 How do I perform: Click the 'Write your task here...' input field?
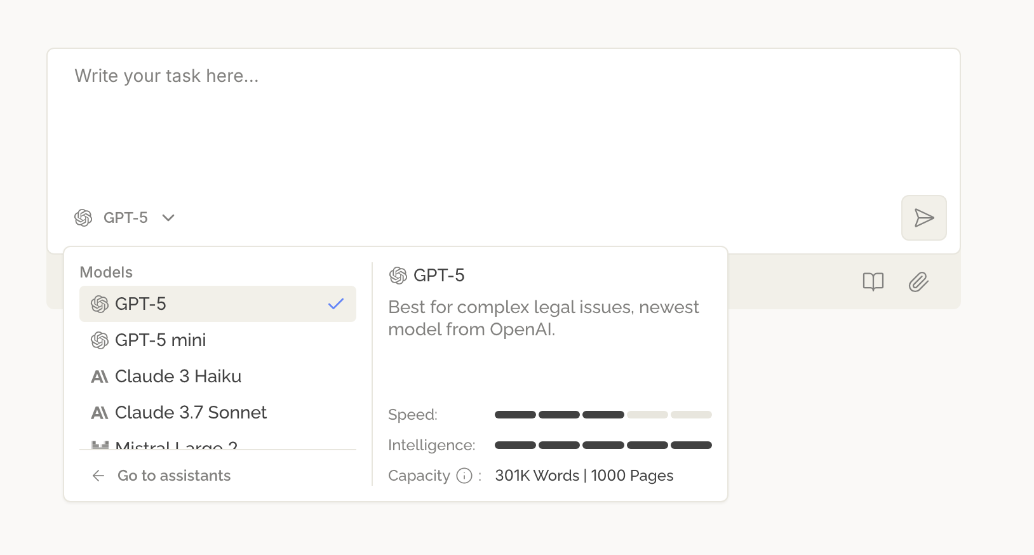point(504,121)
